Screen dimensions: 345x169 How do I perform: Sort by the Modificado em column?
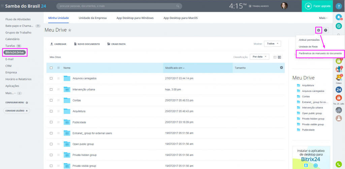[175, 68]
